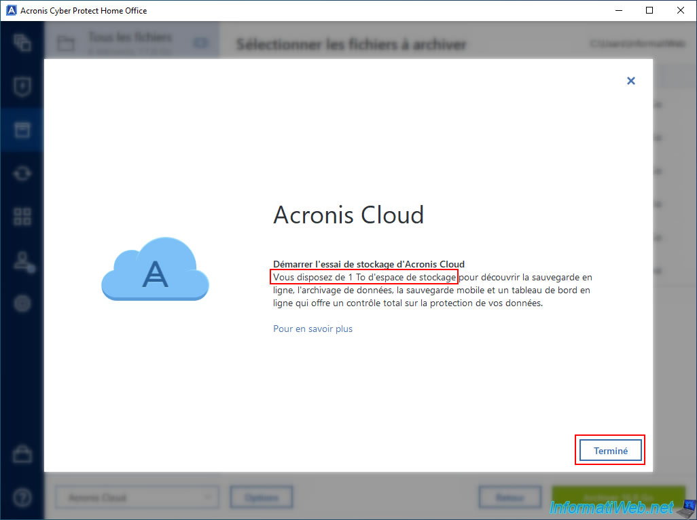
Task: Open the Backup section in sidebar
Action: click(22, 42)
